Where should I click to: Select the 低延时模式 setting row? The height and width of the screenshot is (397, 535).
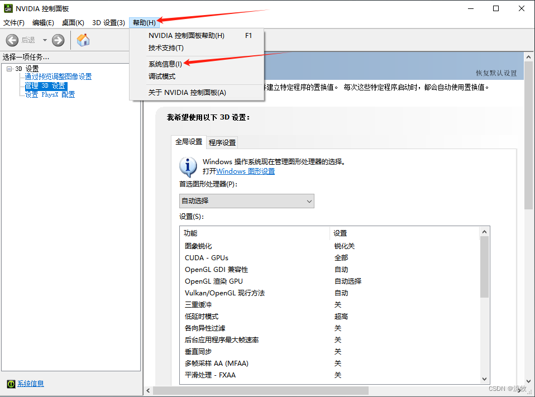(x=329, y=316)
